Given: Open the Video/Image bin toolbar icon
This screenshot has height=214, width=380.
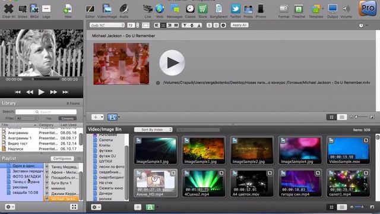Looking at the screenshot, I should pyautogui.click(x=107, y=10).
